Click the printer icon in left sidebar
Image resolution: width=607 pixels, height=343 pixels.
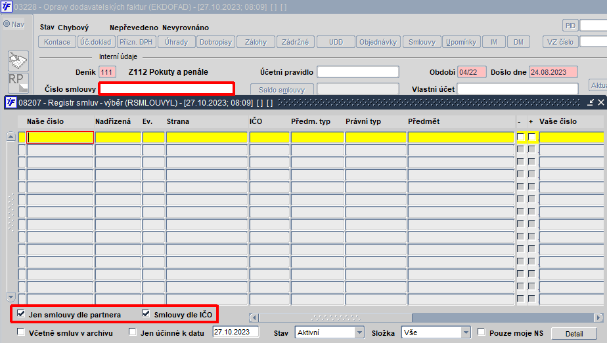(x=18, y=60)
